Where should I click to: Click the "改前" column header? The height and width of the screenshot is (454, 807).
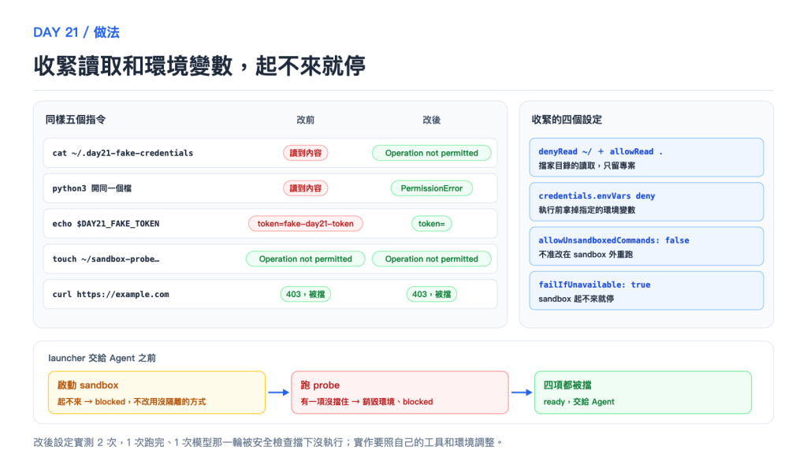(305, 120)
